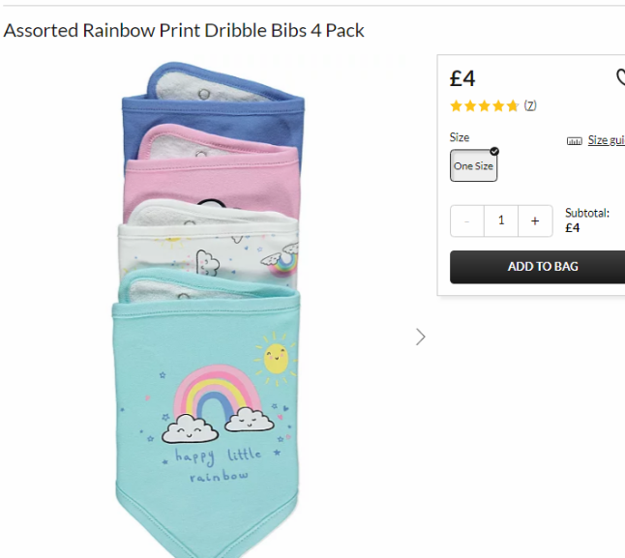Open the Size guide link
The image size is (625, 558).
(607, 140)
